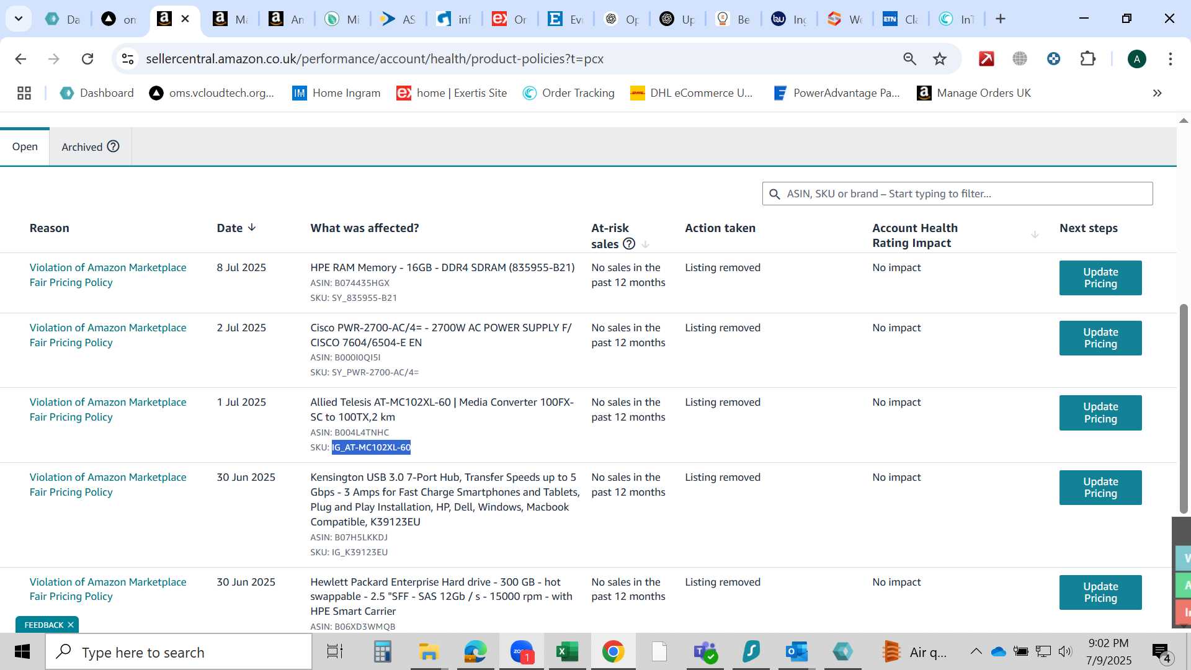Screen dimensions: 1191x670
Task: Open the FEEDBACK widget
Action: tap(43, 625)
